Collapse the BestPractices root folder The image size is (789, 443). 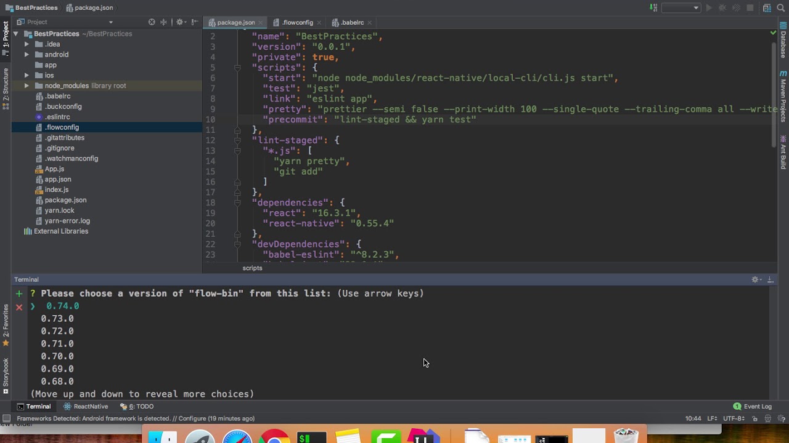point(17,34)
